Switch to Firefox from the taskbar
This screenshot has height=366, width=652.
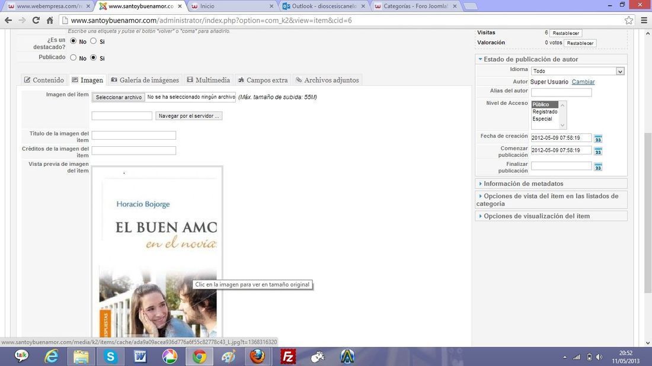(x=258, y=357)
